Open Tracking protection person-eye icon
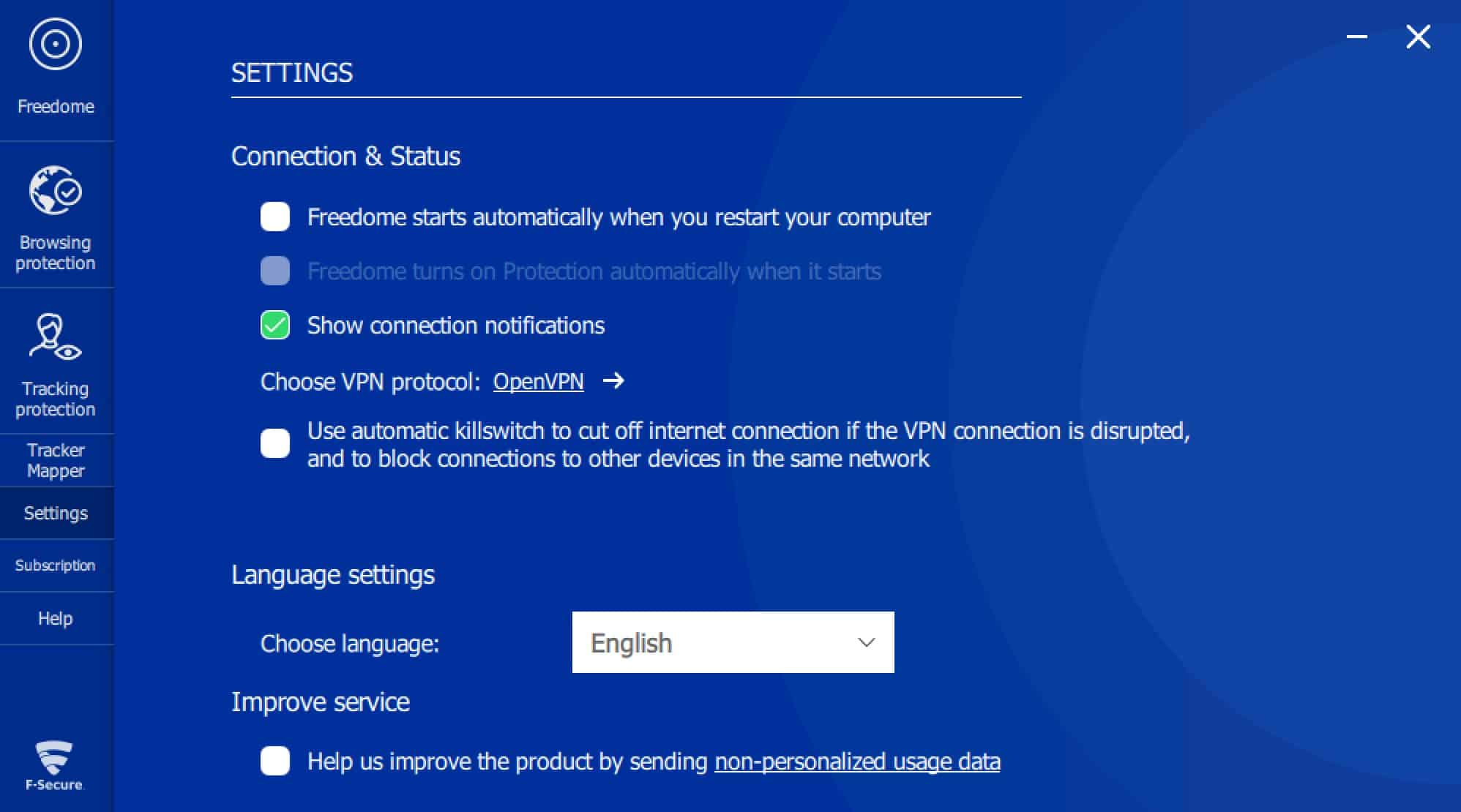 tap(56, 337)
